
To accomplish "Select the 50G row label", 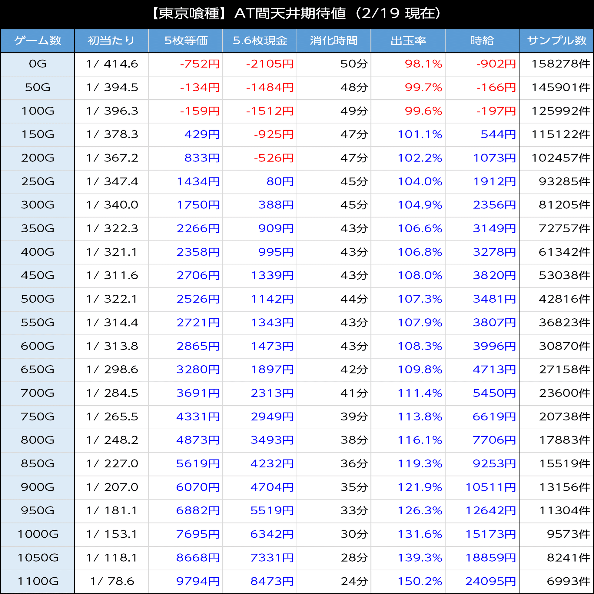I will (38, 87).
